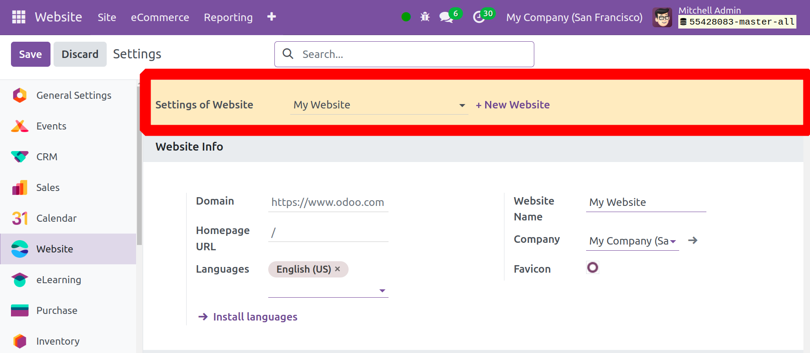
Task: Remove English (US) language tag
Action: click(x=338, y=269)
